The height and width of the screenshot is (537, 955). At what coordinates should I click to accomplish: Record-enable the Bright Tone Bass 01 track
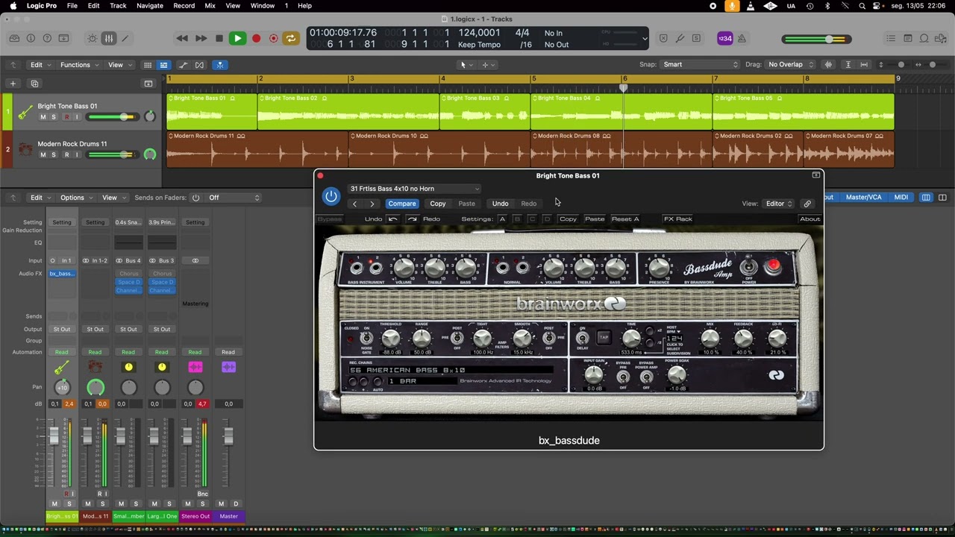[x=66, y=117]
